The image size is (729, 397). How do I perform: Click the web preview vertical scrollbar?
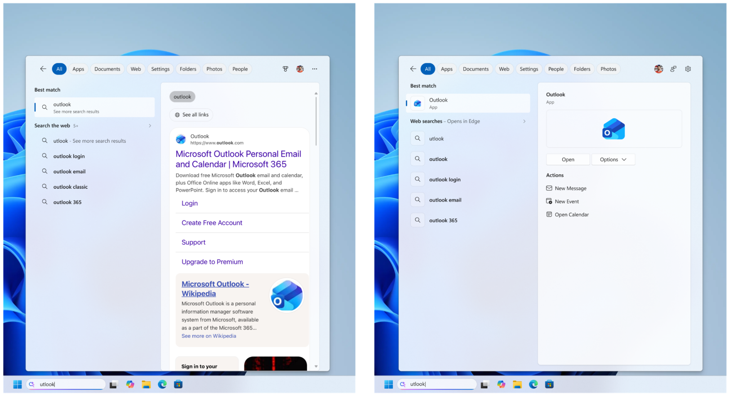coord(316,121)
